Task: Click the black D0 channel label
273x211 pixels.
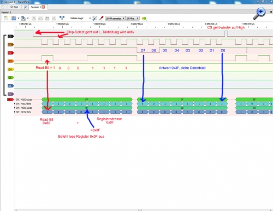Action: (x=10, y=37)
